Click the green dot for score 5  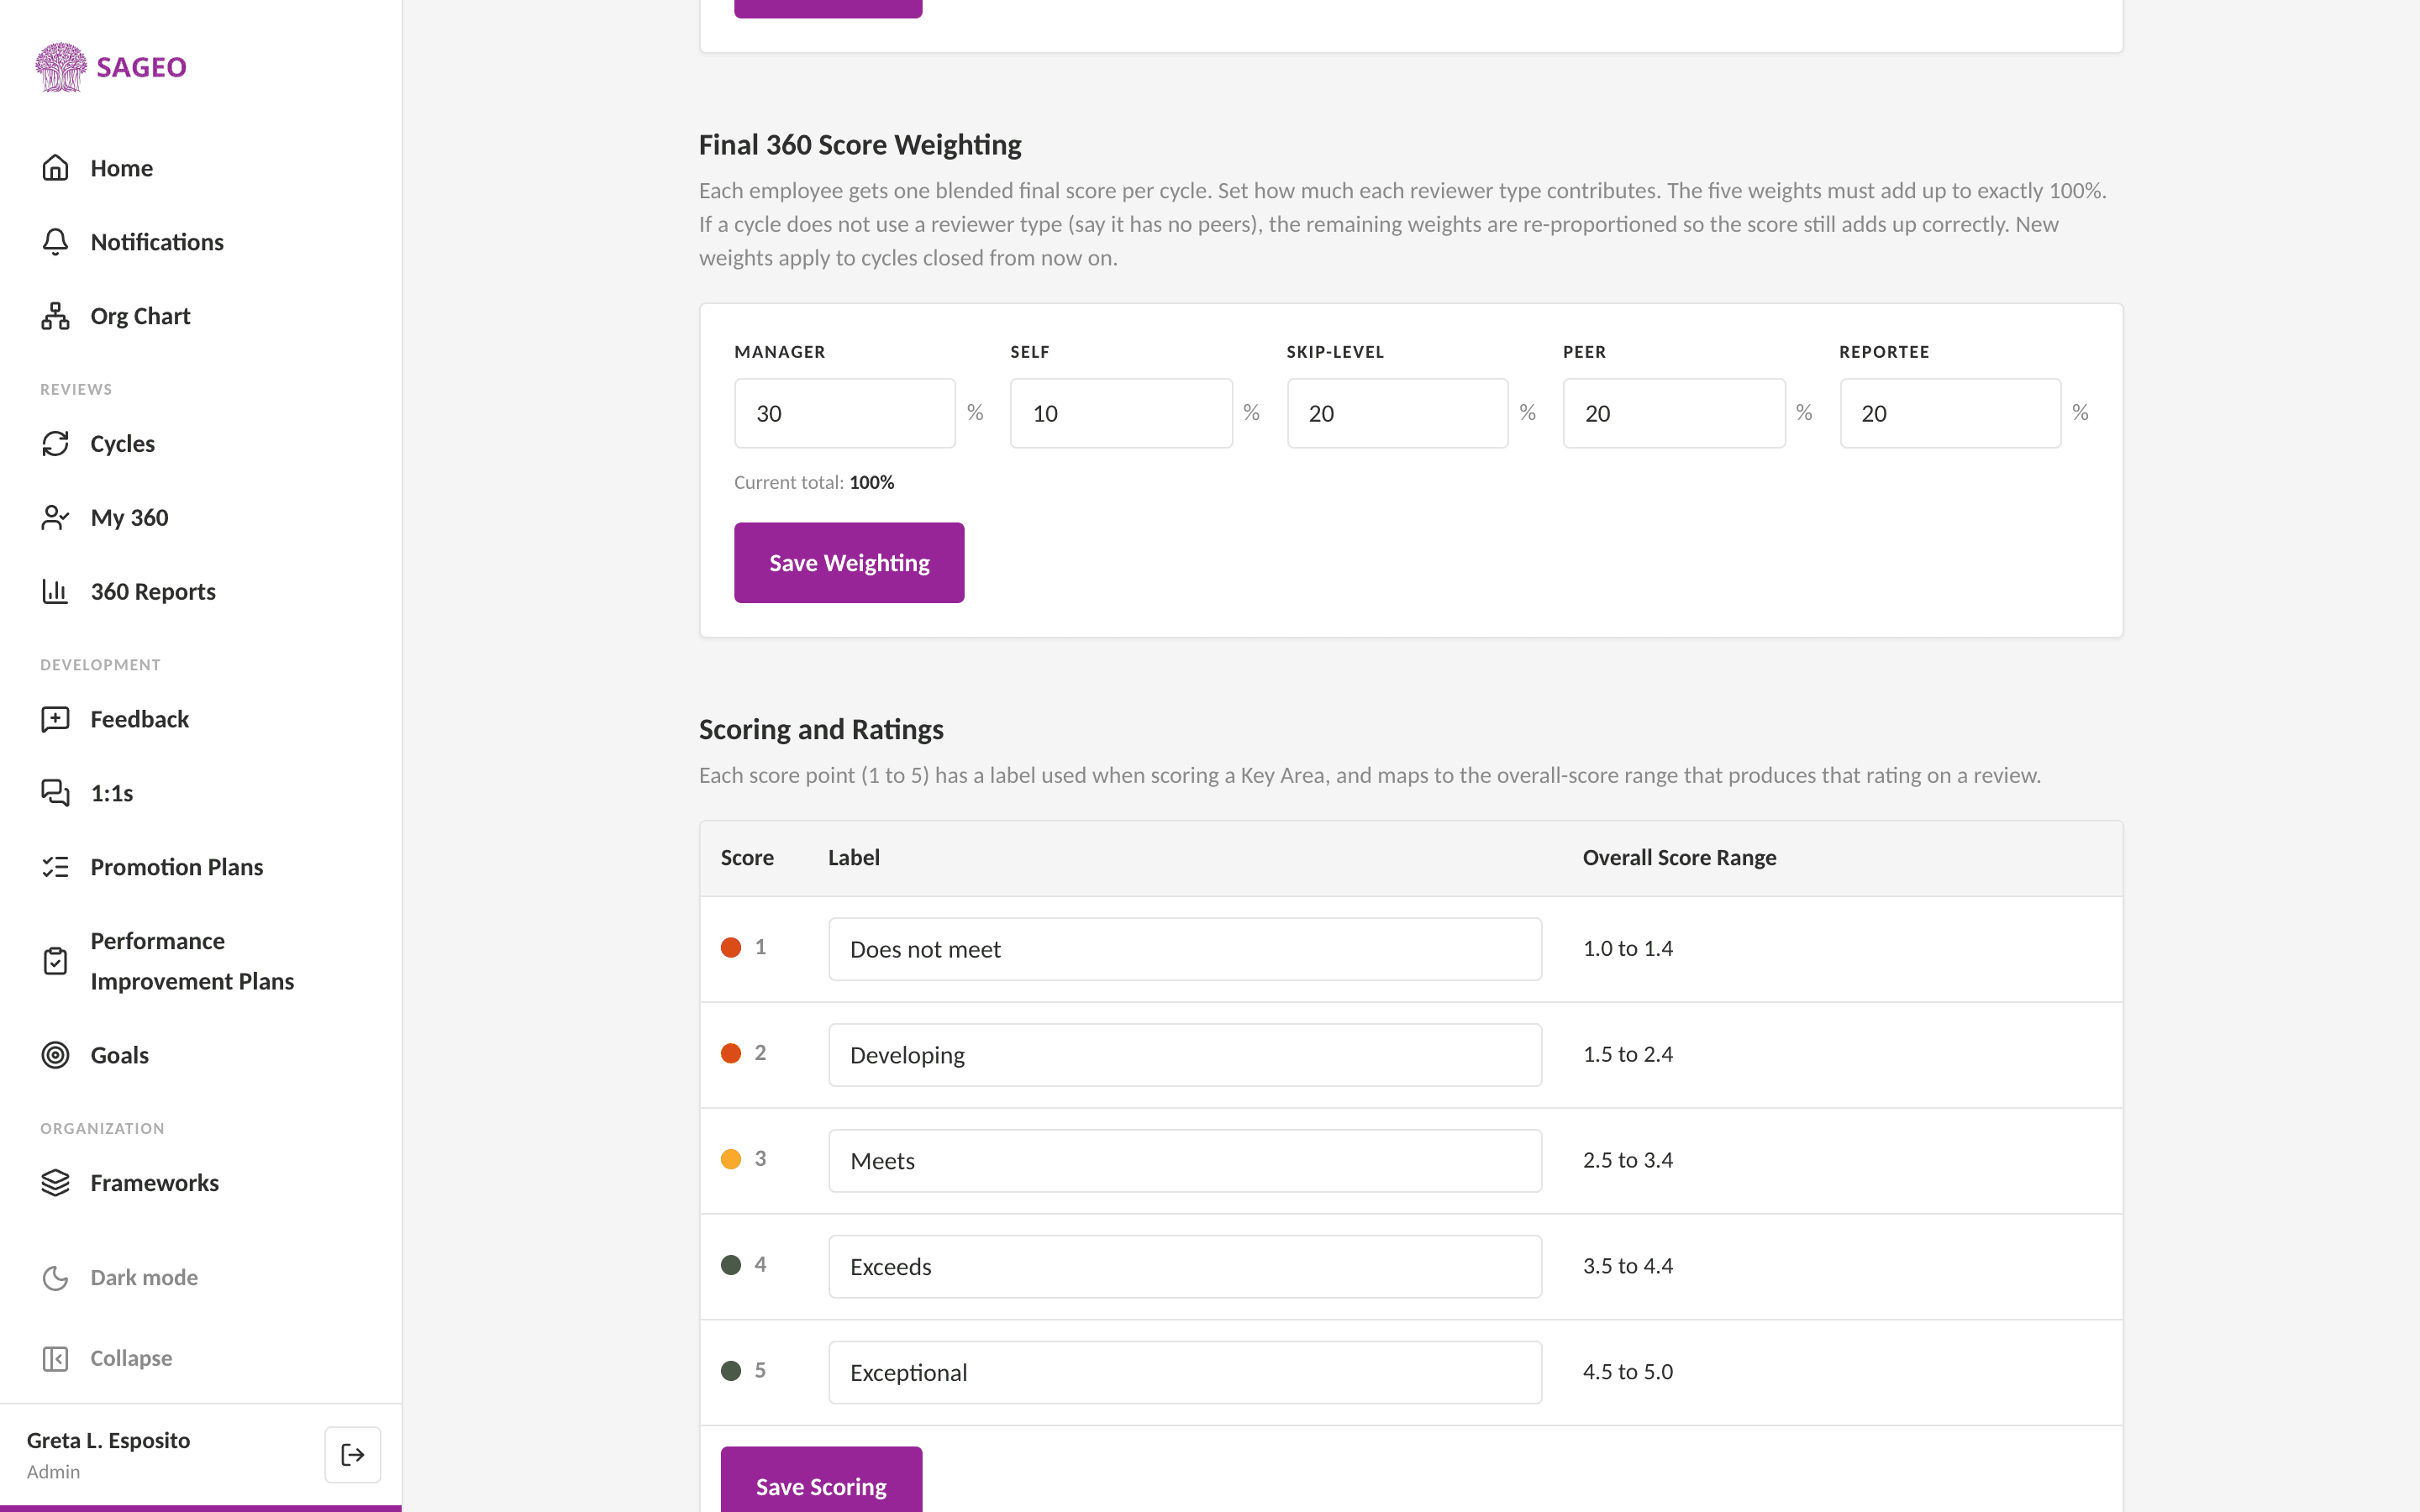(x=731, y=1372)
